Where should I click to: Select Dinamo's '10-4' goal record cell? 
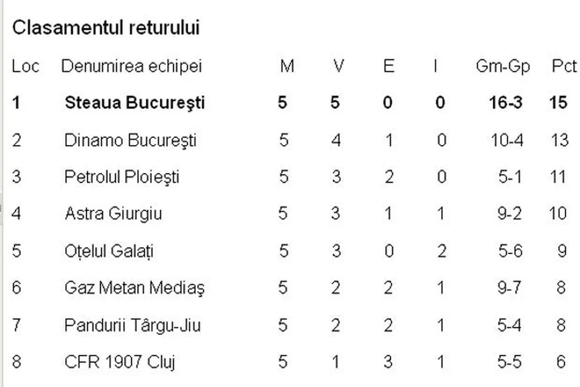click(507, 140)
